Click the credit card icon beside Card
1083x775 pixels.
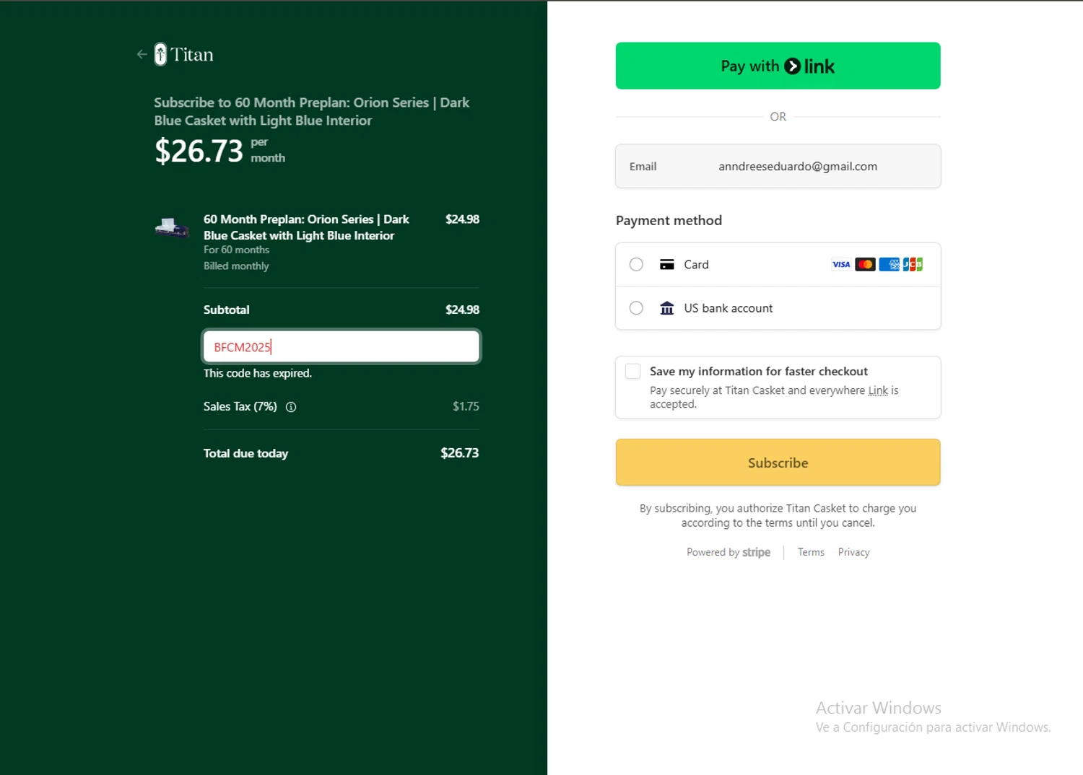click(x=667, y=264)
